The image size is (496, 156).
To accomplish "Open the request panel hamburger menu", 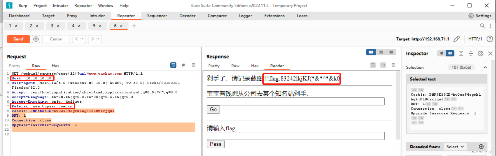I will 193,65.
